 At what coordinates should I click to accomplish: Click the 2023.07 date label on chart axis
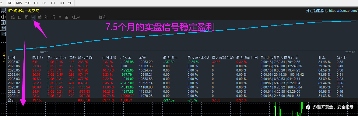(x=350, y=52)
